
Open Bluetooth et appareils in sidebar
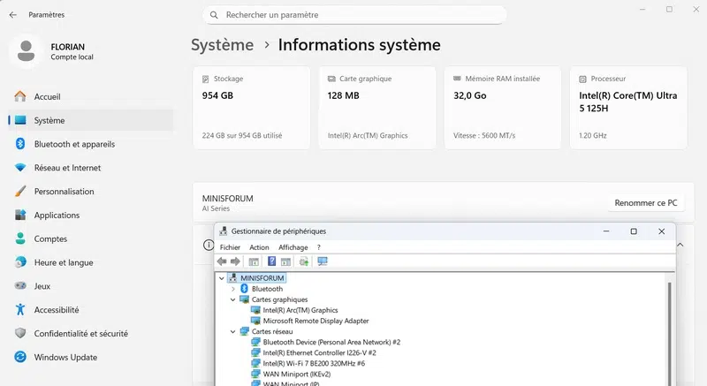(x=74, y=144)
